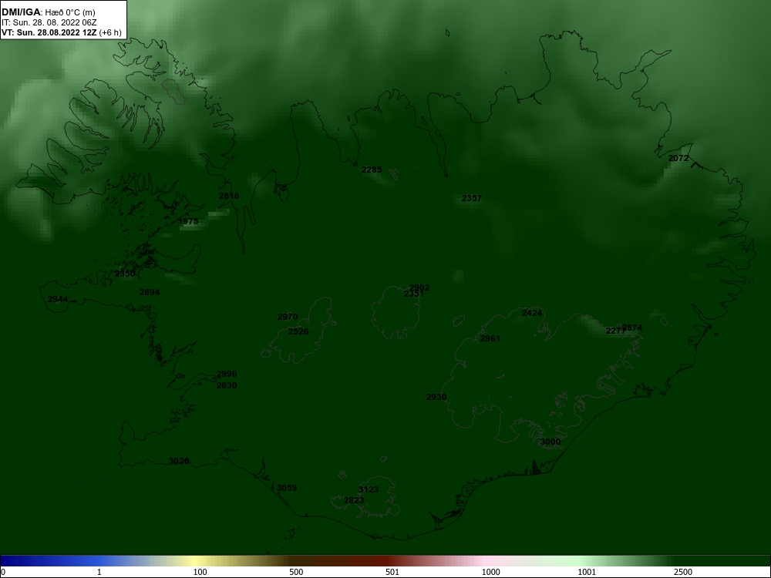
Task: Select the 501 tick label on the color scale
Action: (392, 572)
